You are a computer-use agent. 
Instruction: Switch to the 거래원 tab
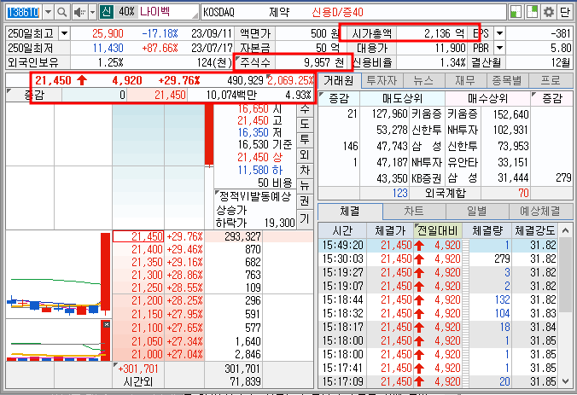point(339,80)
